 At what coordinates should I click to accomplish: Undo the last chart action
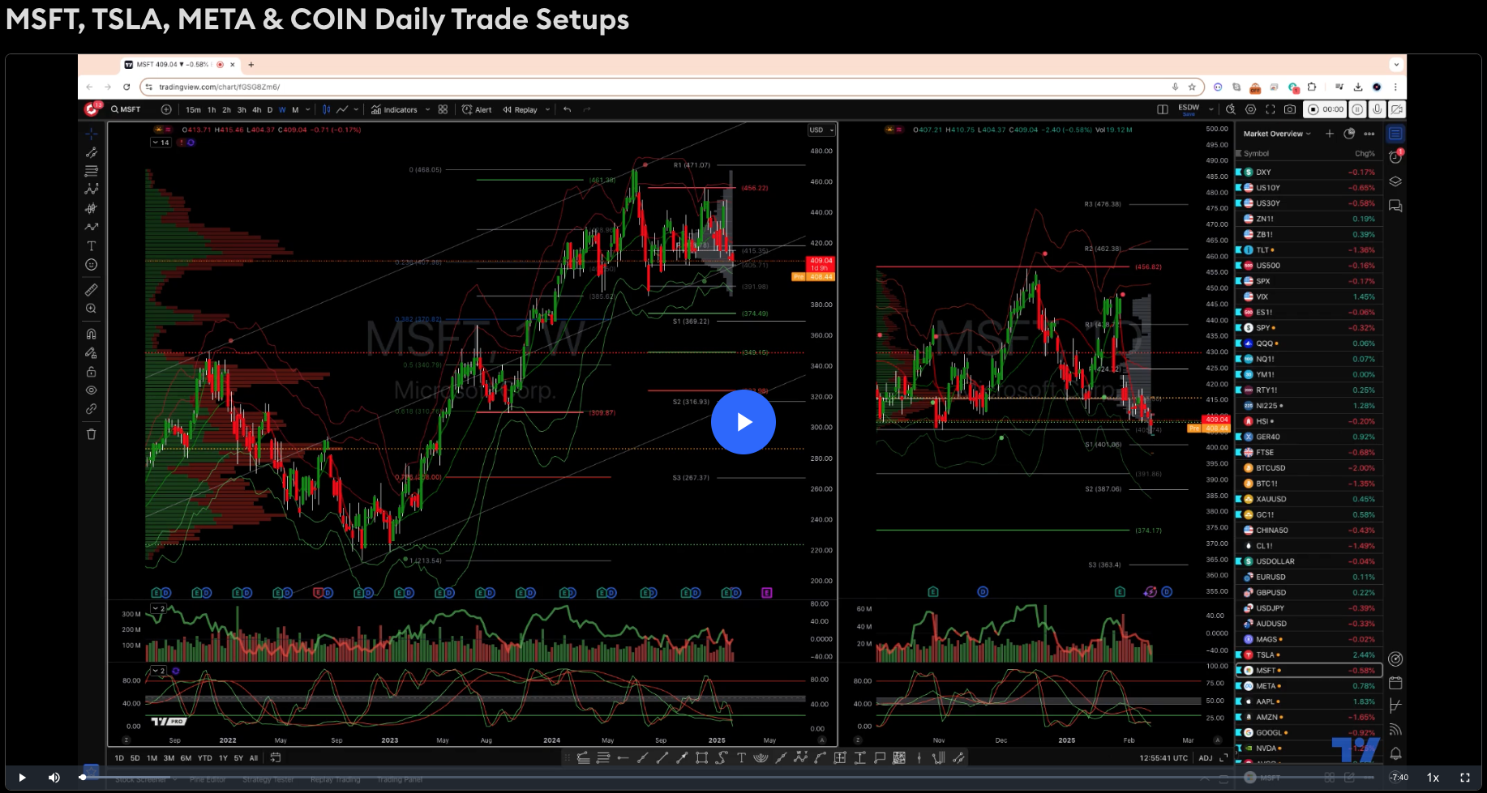point(567,109)
